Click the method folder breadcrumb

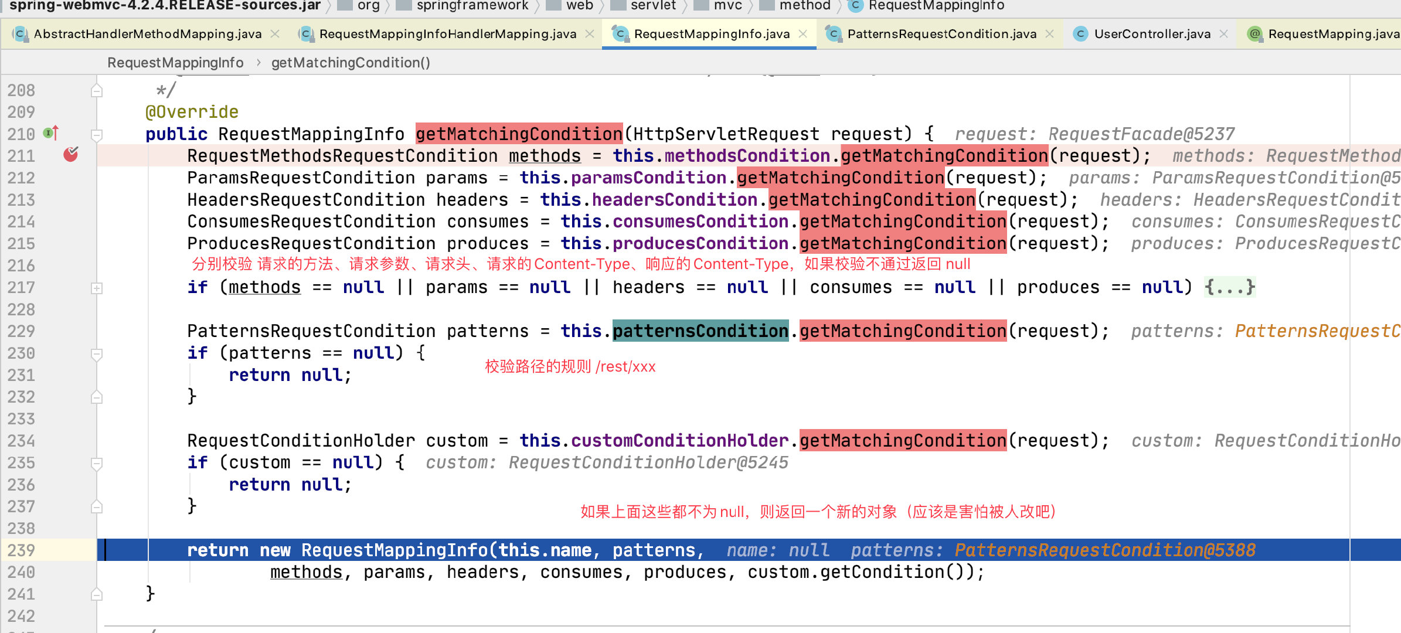795,5
